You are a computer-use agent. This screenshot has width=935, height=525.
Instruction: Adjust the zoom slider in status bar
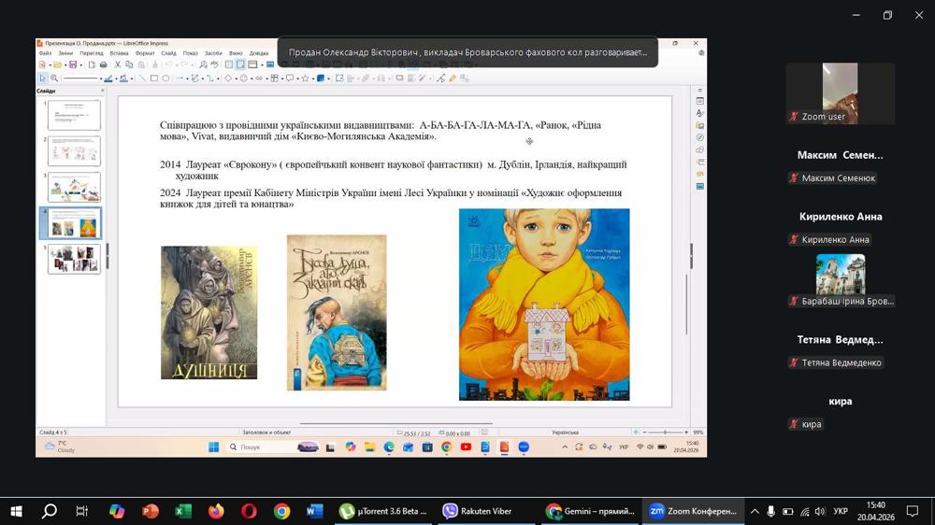coord(664,433)
